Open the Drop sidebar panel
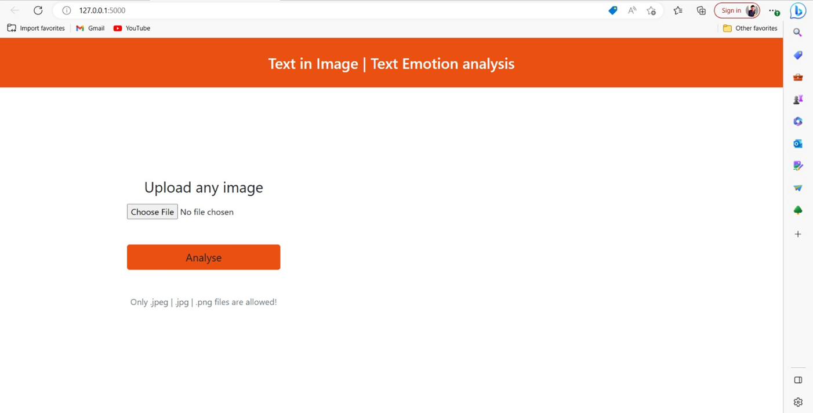 (x=797, y=188)
